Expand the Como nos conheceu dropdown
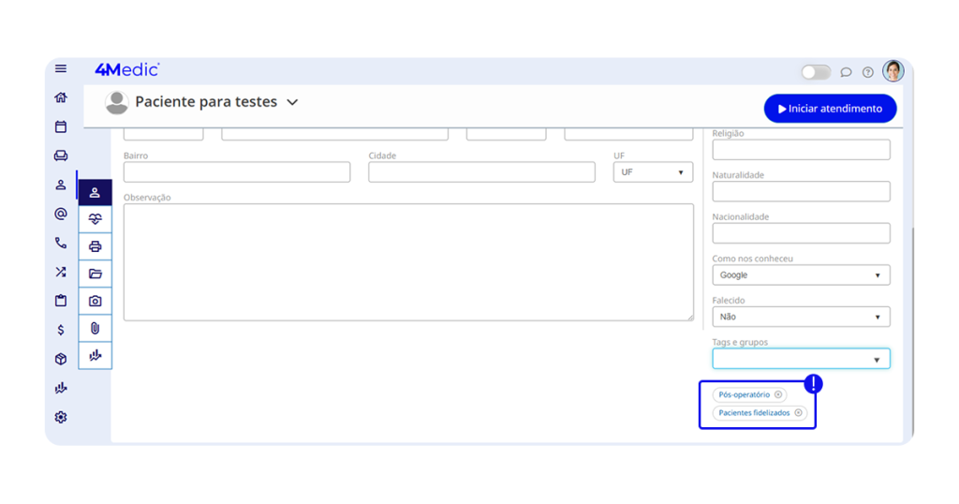The height and width of the screenshot is (504, 959). [x=801, y=275]
